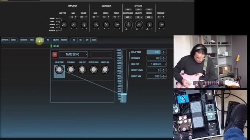Open the NS tab

click(x=80, y=40)
